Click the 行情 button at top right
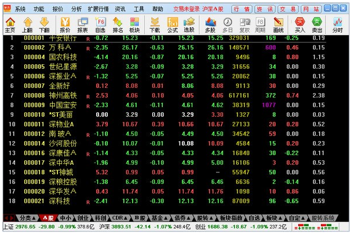Image resolution: width=351 pixels, height=236 pixels. point(242,9)
